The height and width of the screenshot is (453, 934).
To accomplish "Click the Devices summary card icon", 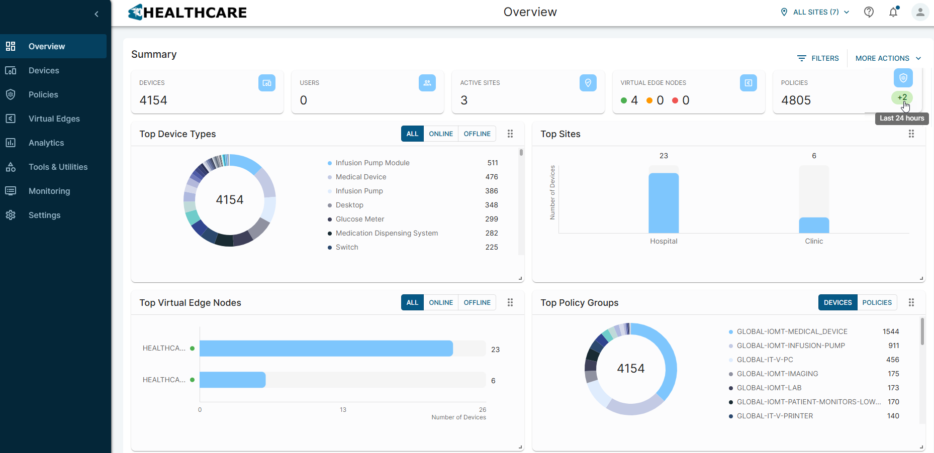I will click(x=267, y=83).
